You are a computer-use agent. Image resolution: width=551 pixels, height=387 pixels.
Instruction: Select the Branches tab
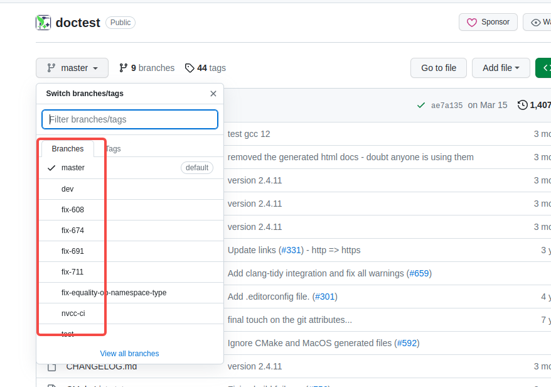click(x=67, y=149)
